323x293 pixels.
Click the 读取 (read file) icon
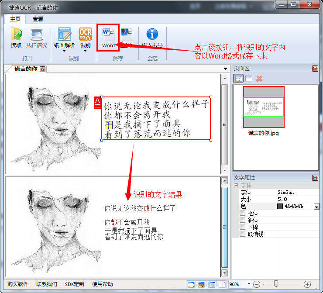click(x=16, y=34)
